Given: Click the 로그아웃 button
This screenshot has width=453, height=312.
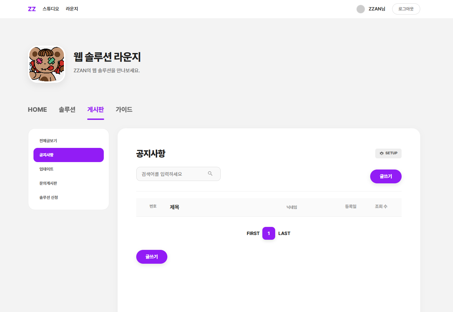Looking at the screenshot, I should pyautogui.click(x=406, y=9).
